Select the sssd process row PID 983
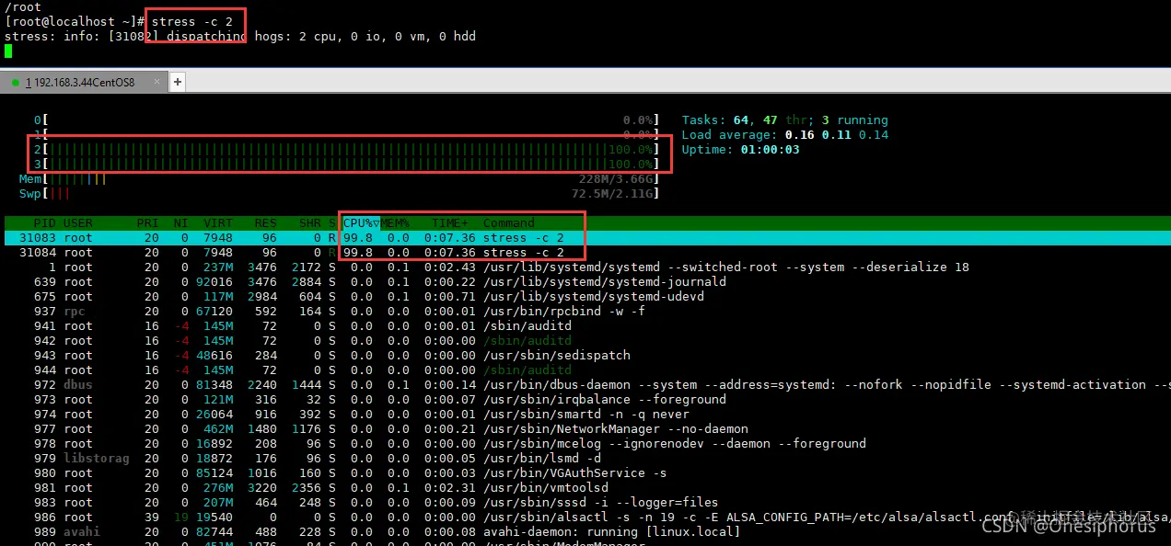Image resolution: width=1171 pixels, height=546 pixels. (x=585, y=502)
